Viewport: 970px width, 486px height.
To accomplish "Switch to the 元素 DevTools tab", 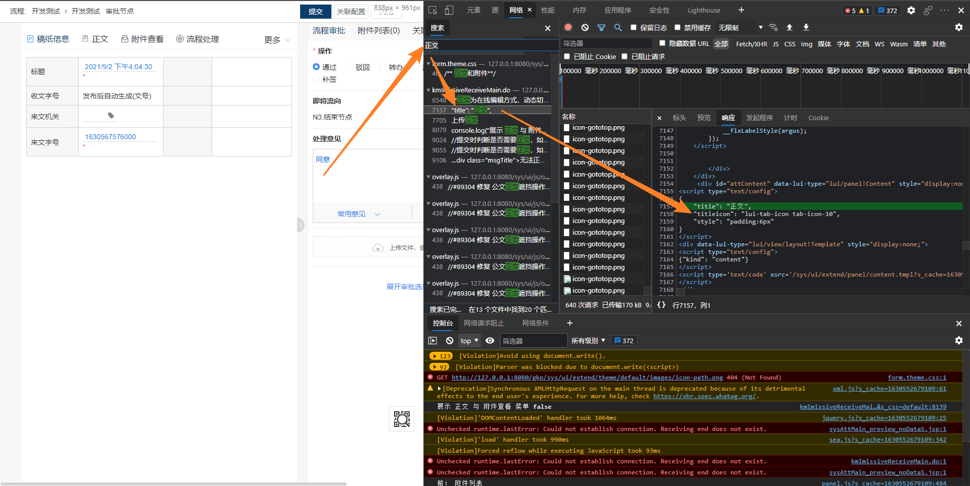I will 473,10.
